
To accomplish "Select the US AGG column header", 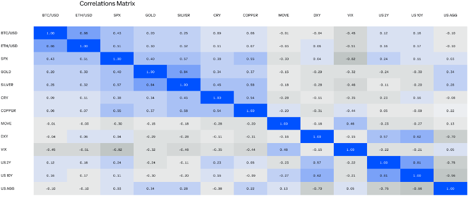I will tap(450, 15).
